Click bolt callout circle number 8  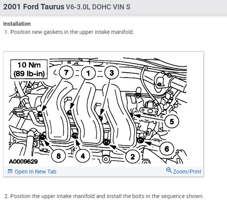coord(59,156)
